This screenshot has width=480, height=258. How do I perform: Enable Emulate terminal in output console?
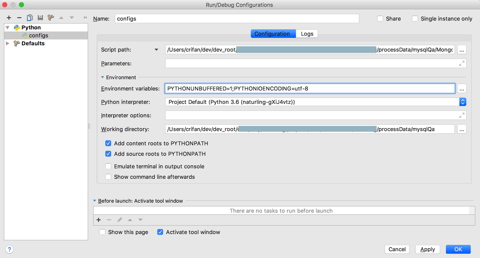tap(108, 166)
